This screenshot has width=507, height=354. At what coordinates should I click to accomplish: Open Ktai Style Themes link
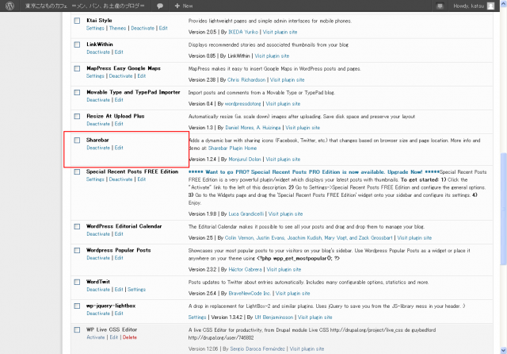[117, 29]
